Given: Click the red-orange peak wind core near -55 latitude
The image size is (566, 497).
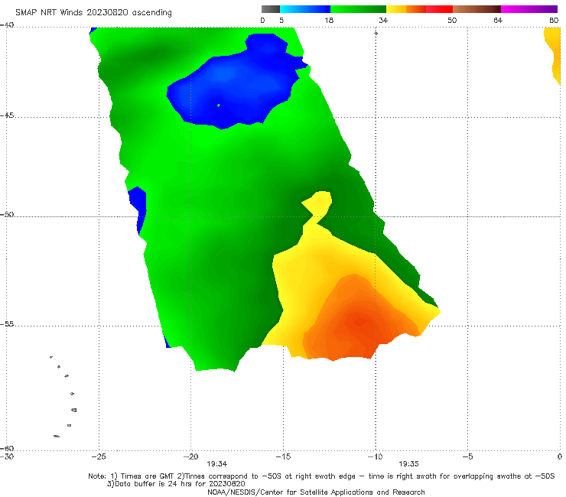Looking at the screenshot, I should pos(359,321).
